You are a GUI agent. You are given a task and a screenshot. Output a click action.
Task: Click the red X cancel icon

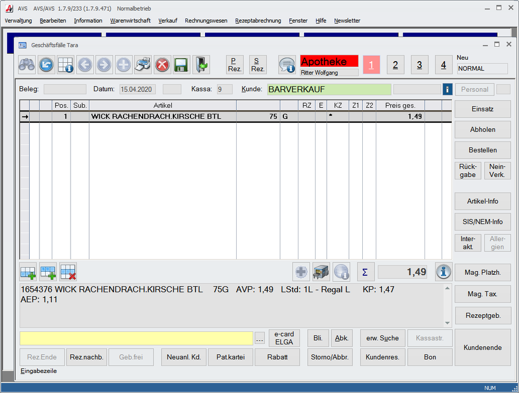click(x=162, y=65)
